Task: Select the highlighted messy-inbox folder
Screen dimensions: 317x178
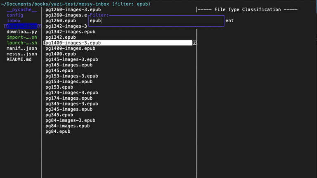Action: [x=23, y=26]
